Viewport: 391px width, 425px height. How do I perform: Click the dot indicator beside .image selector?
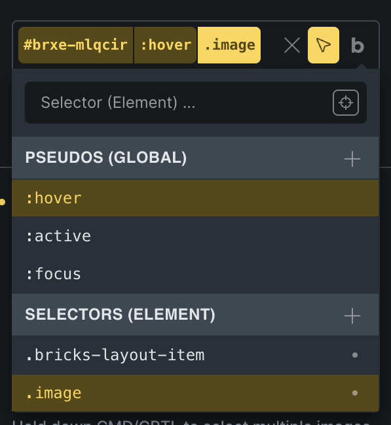point(354,393)
